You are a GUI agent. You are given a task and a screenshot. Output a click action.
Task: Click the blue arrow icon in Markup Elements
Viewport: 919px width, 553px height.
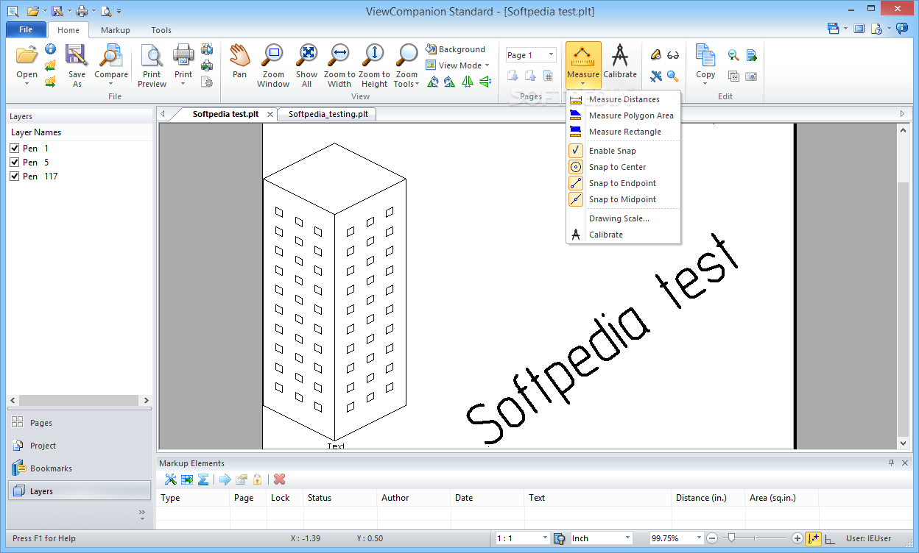tap(225, 479)
